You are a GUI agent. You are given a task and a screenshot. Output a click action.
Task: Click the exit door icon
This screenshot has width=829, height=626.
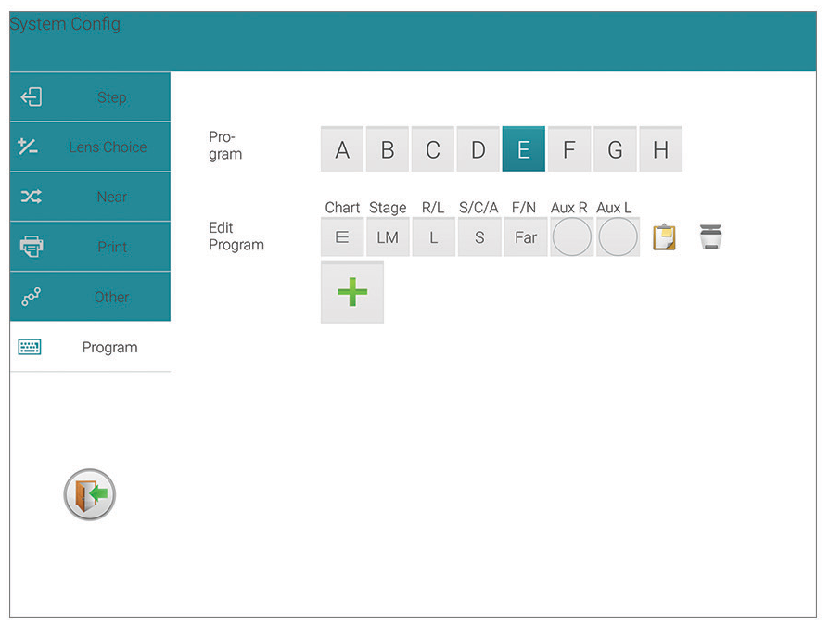point(89,494)
